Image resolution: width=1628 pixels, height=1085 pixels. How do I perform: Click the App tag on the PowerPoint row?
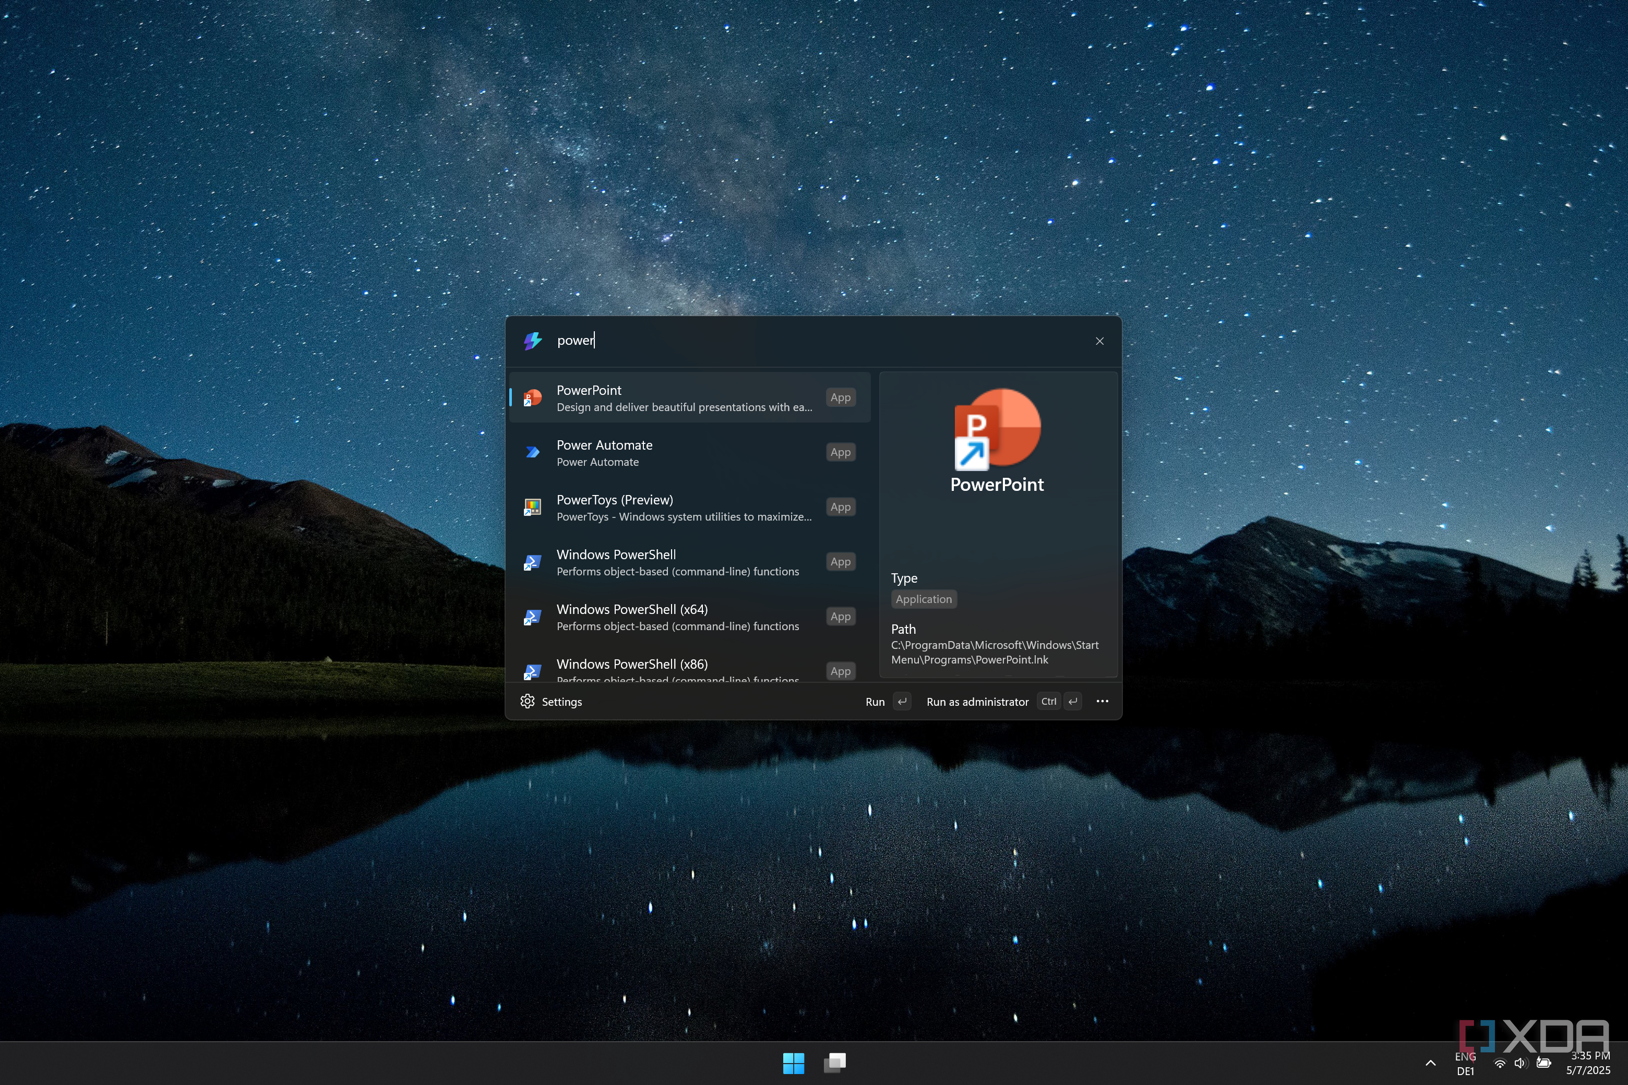point(840,397)
